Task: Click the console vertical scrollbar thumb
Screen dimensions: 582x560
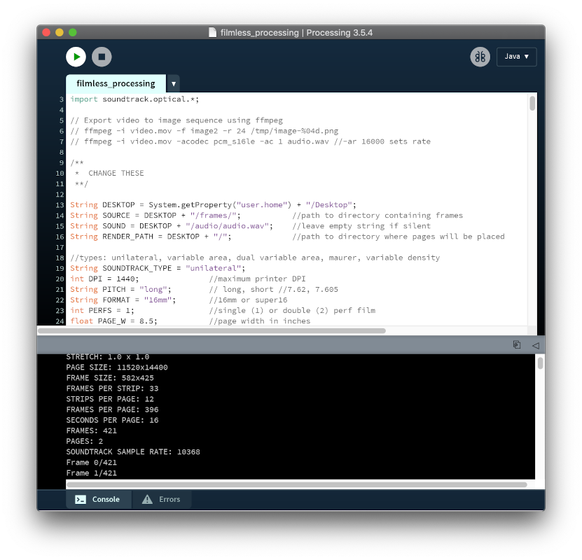Action: (540, 363)
